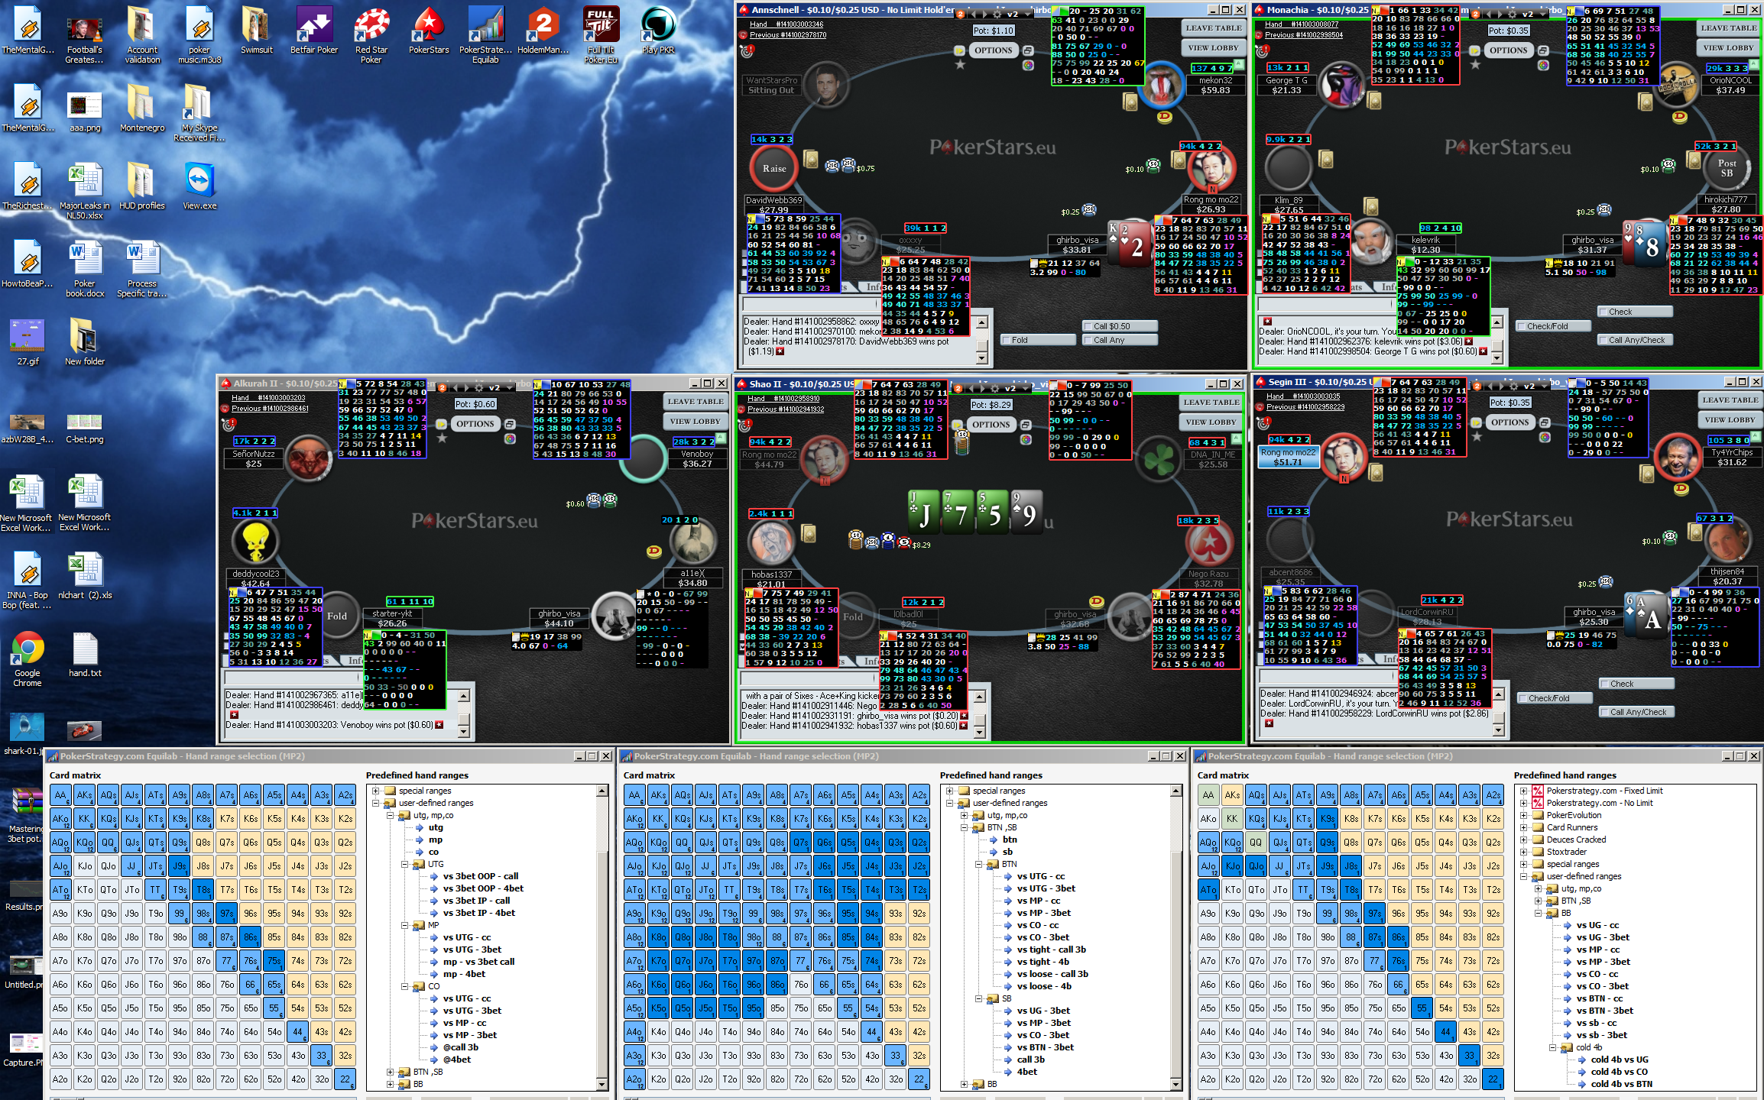Expand the Card Runners folder
Image resolution: width=1764 pixels, height=1100 pixels.
tap(1524, 827)
